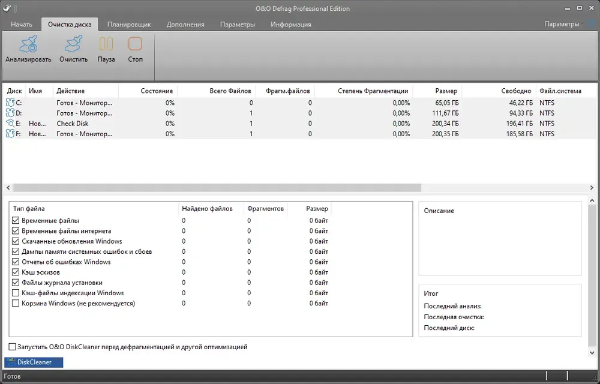Image resolution: width=600 pixels, height=384 pixels.
Task: Check Кэш-файлы индексации Windows
Action: [16, 293]
